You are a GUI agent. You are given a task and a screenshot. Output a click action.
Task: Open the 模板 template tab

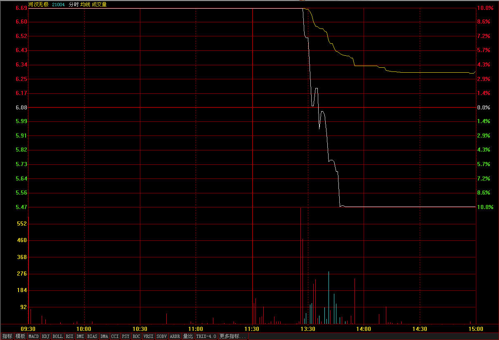pyautogui.click(x=20, y=336)
